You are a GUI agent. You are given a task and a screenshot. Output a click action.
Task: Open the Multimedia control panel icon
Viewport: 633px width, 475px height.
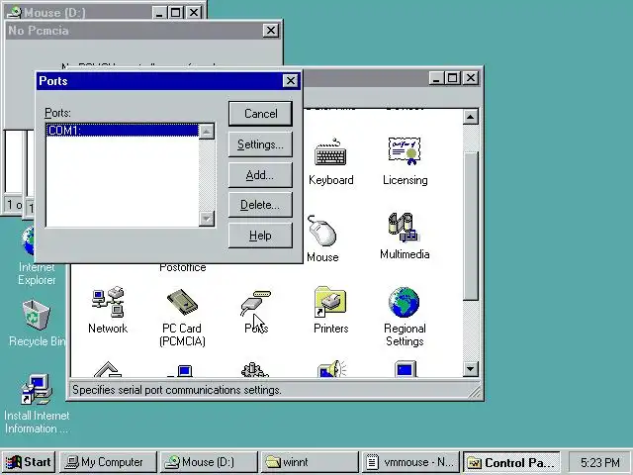[x=405, y=227]
